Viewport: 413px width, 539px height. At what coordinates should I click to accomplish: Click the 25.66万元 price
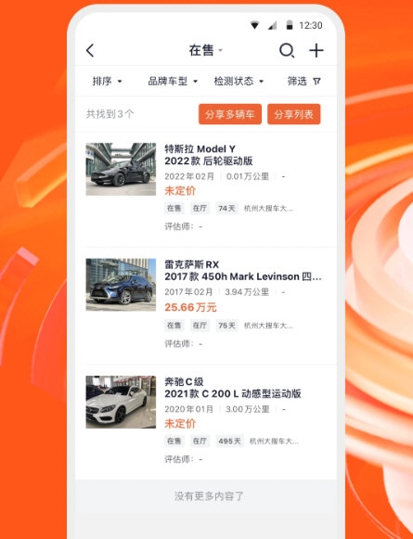[x=190, y=307]
